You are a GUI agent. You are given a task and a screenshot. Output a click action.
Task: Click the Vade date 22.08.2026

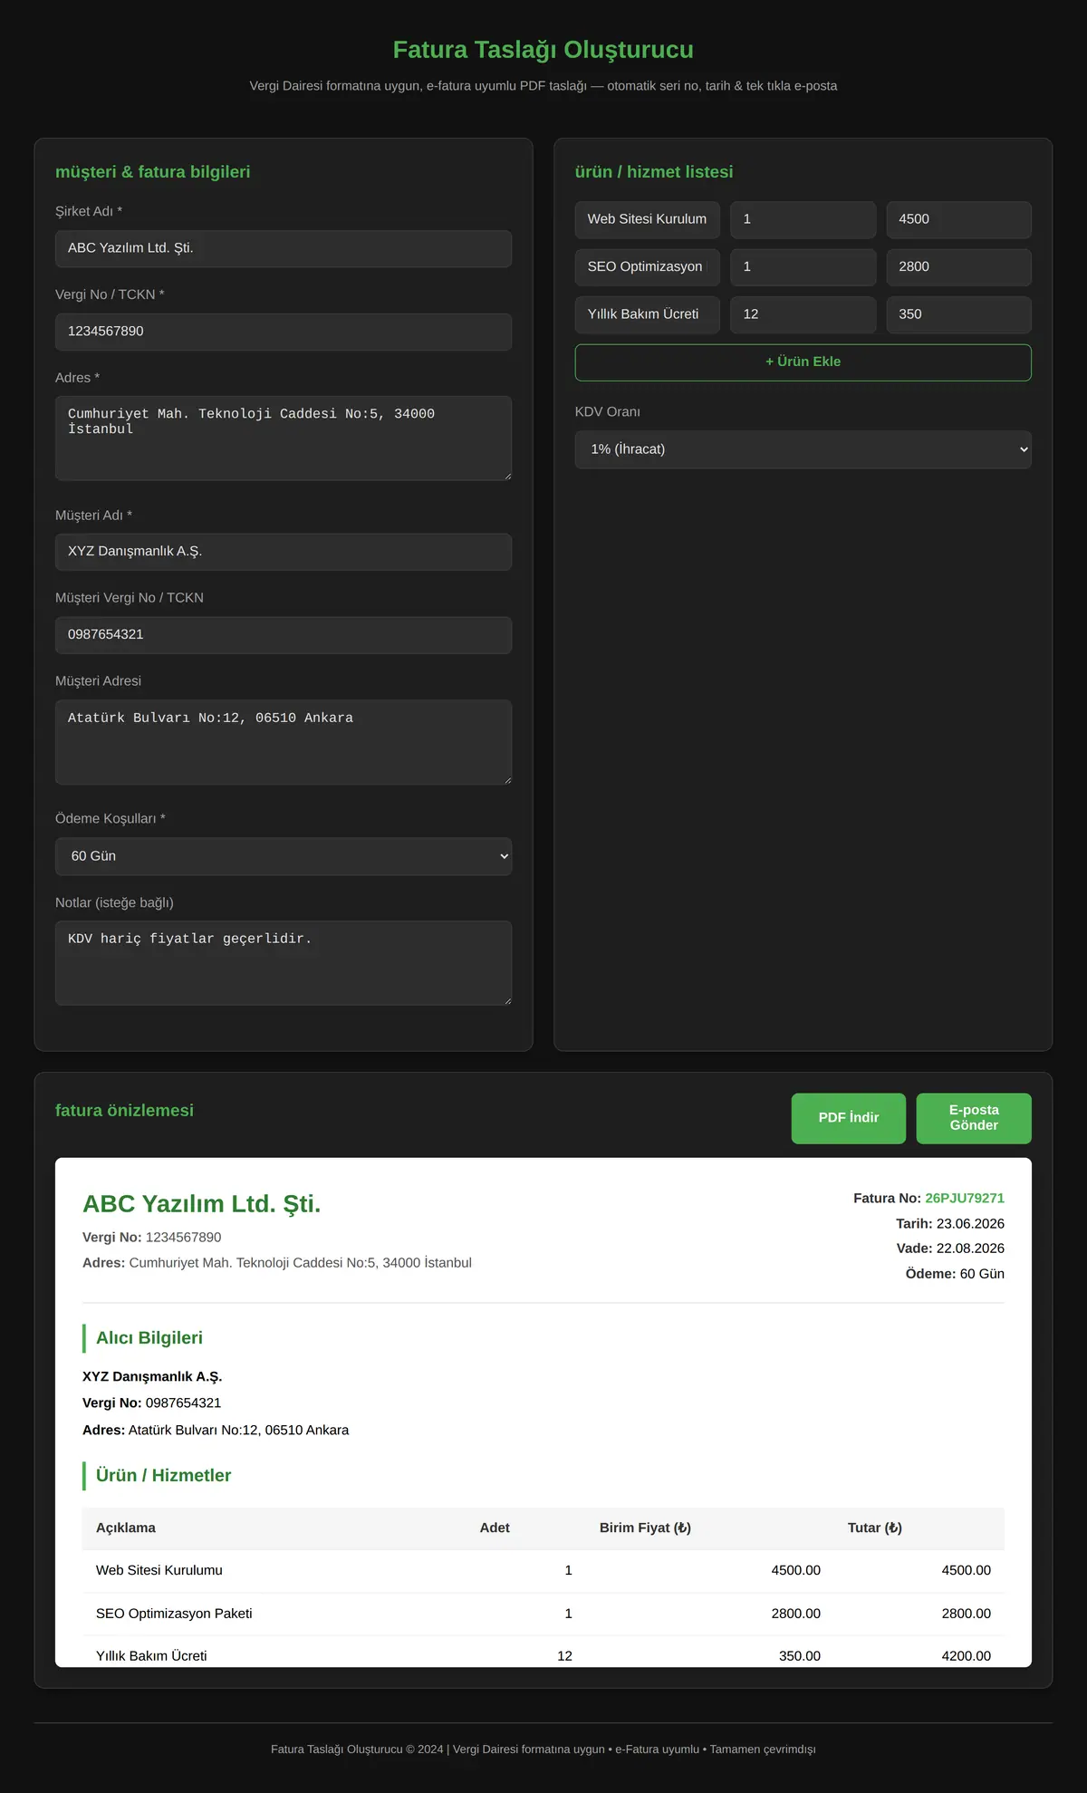coord(970,1248)
